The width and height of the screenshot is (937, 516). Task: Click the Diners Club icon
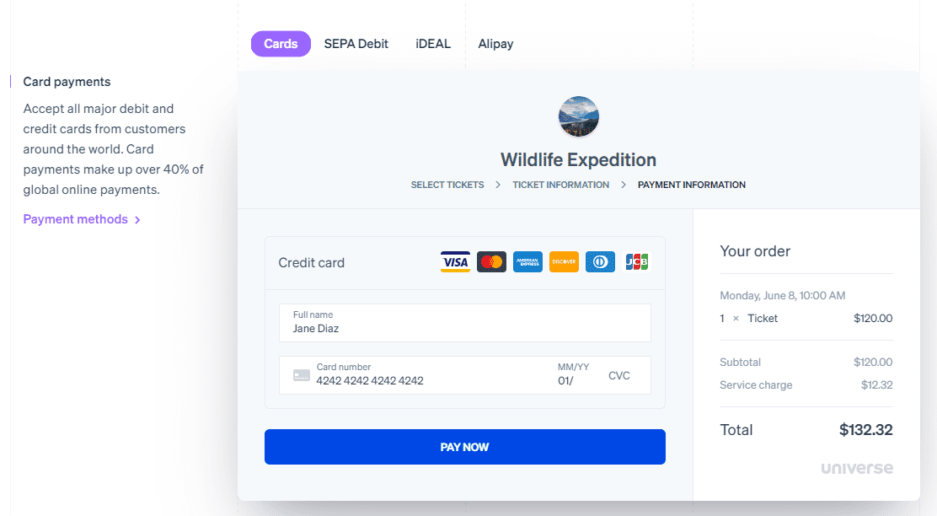click(600, 261)
